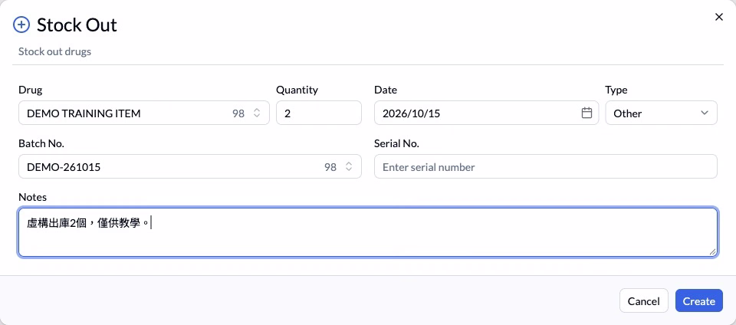736x325 pixels.
Task: Open the calendar picker icon in Date
Action: (586, 113)
